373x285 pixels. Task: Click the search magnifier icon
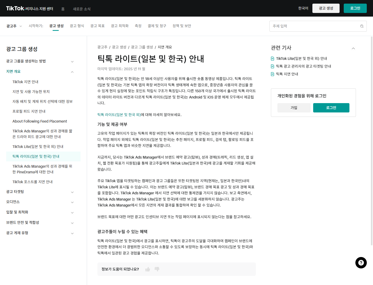coord(362,26)
